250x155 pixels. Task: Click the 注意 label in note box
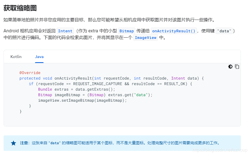(24, 143)
